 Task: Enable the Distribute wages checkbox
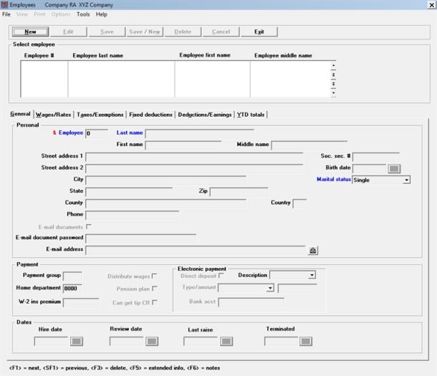(x=154, y=276)
